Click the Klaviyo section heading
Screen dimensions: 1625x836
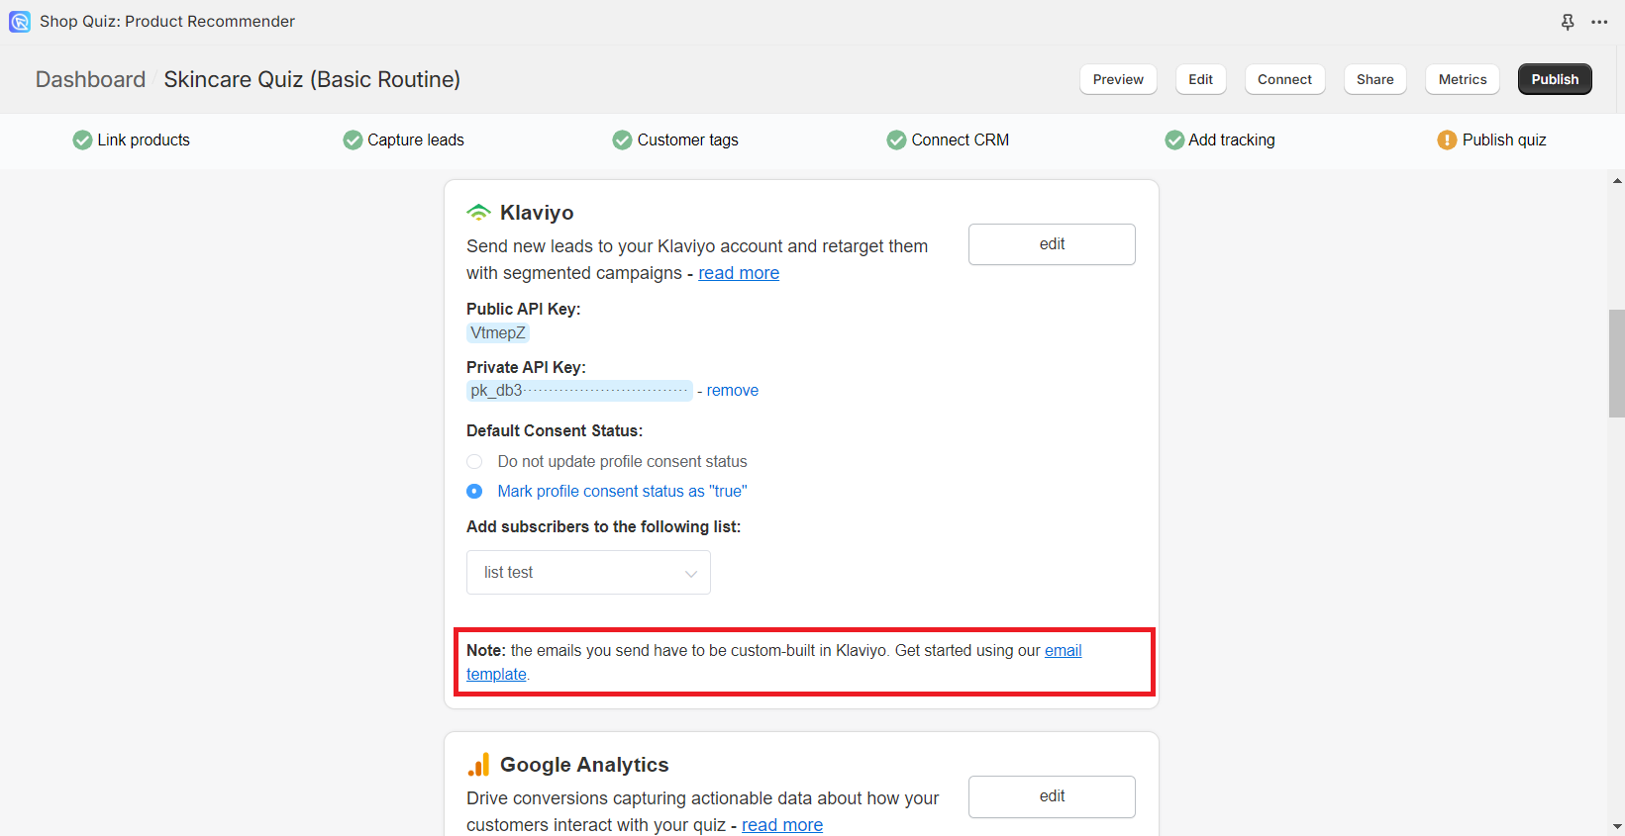point(537,213)
